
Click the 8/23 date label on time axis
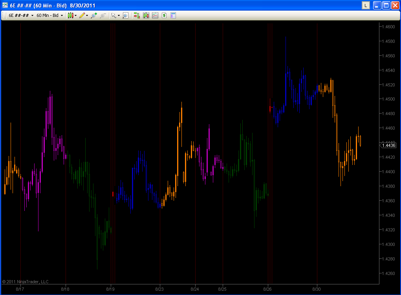pos(159,289)
